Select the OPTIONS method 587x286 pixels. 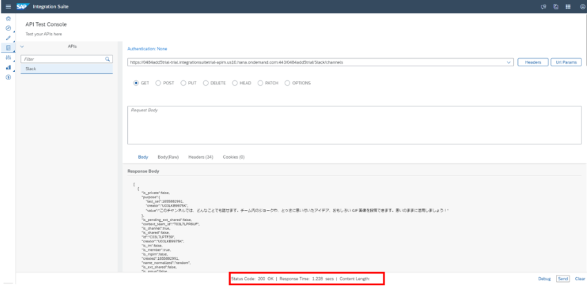point(287,83)
